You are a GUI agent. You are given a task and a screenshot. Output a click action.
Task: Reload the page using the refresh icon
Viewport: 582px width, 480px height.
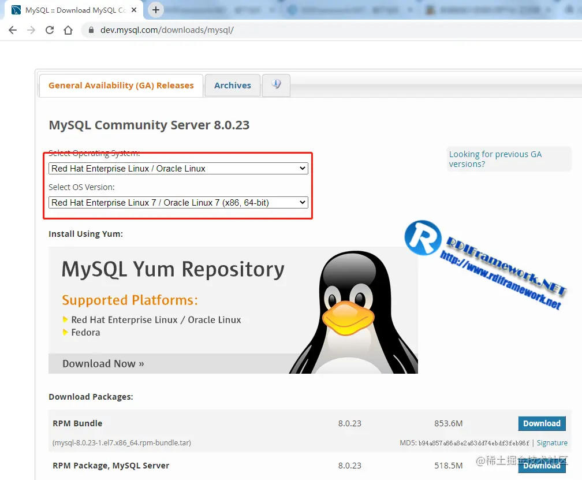click(48, 29)
